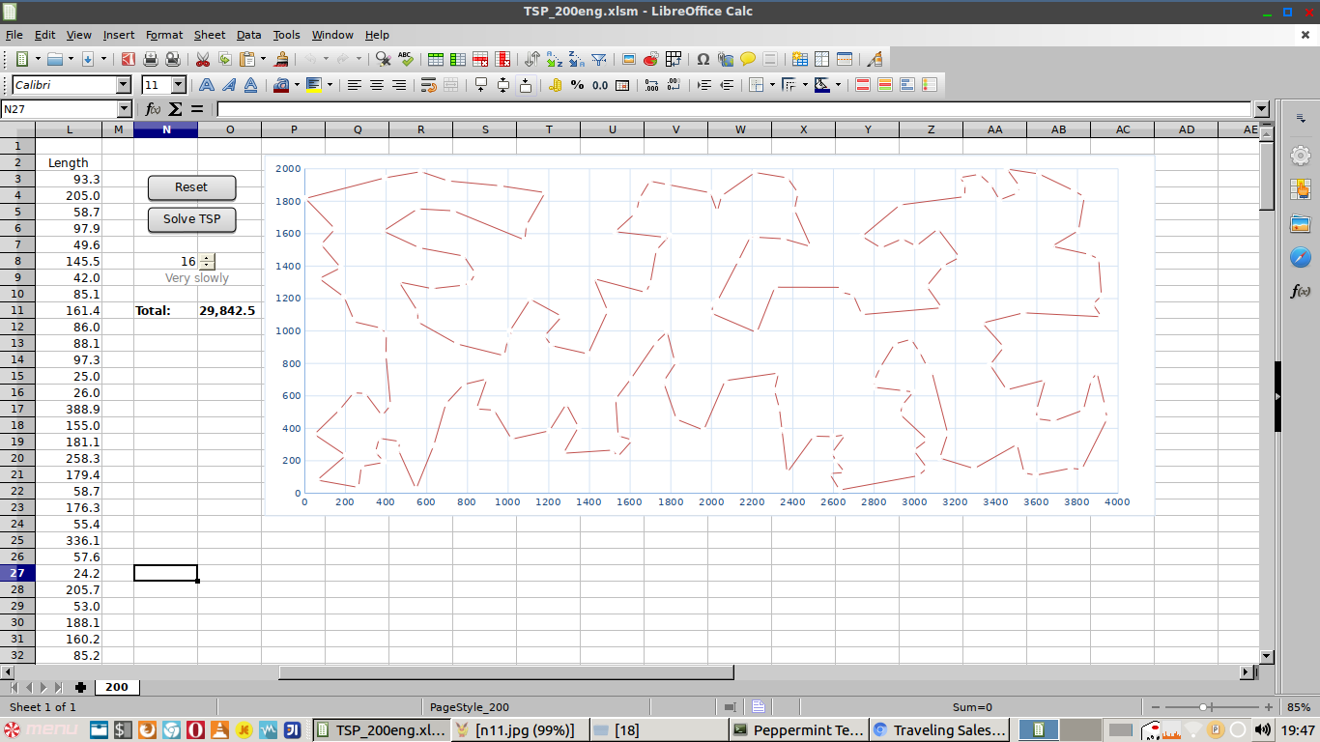Toggle Bold text formatting

tap(206, 85)
